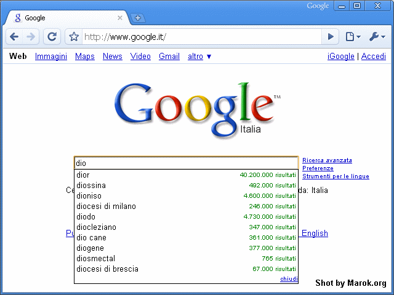Select the diogene suggestion
Image resolution: width=394 pixels, height=295 pixels.
[186, 248]
